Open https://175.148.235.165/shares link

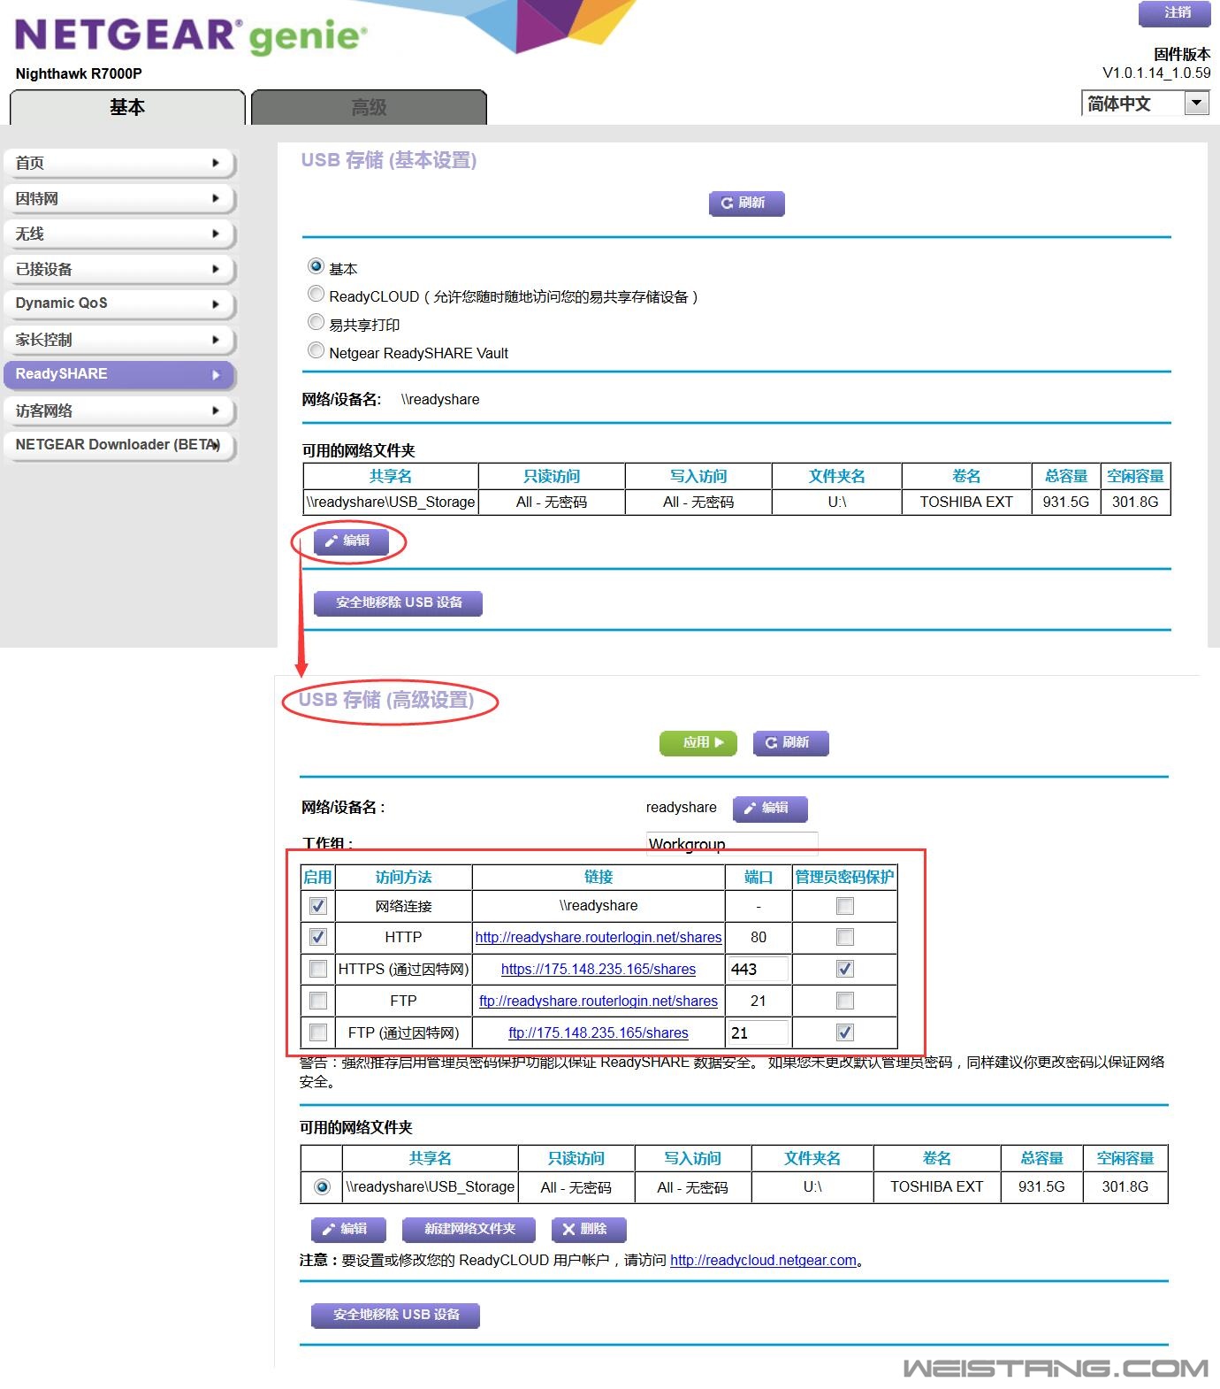tap(599, 969)
